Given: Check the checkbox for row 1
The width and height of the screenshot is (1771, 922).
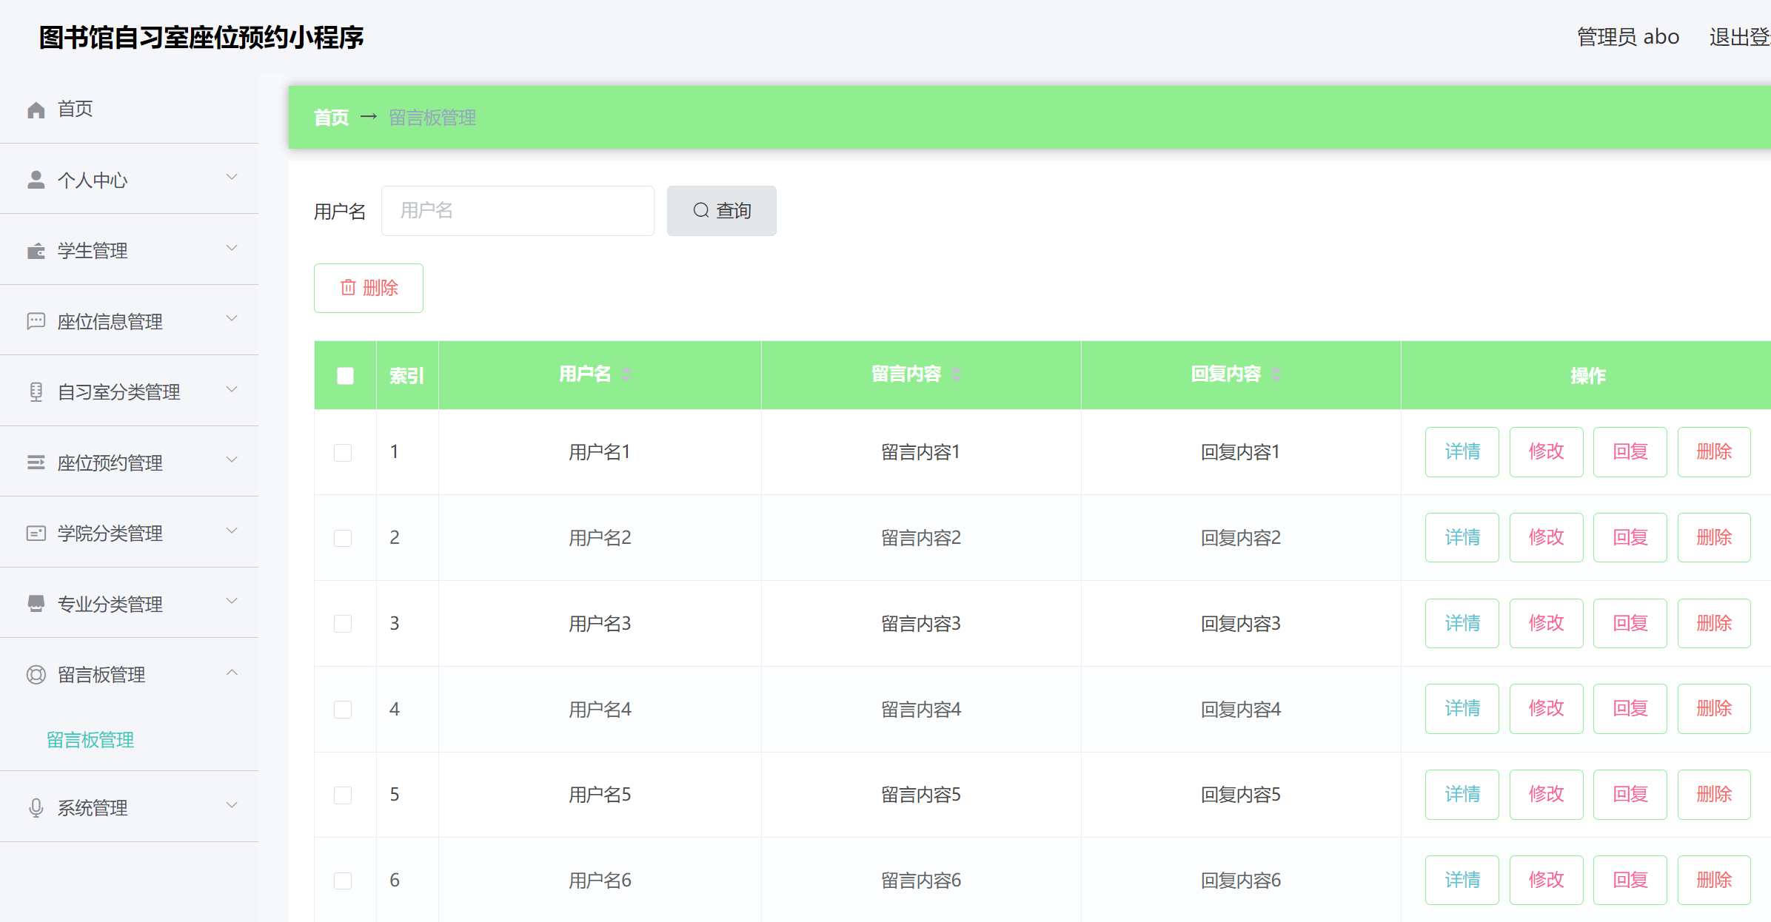Looking at the screenshot, I should pyautogui.click(x=343, y=452).
